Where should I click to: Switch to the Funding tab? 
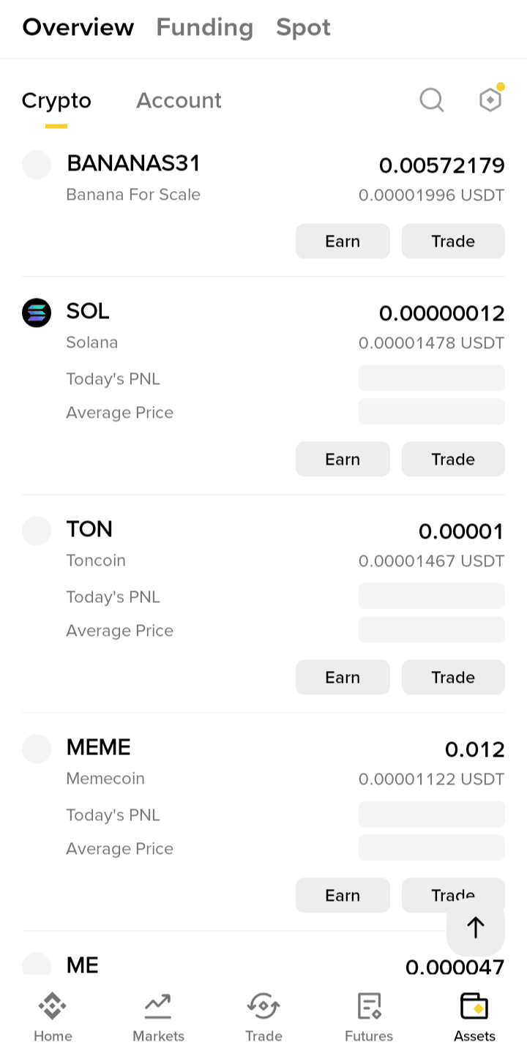point(204,28)
